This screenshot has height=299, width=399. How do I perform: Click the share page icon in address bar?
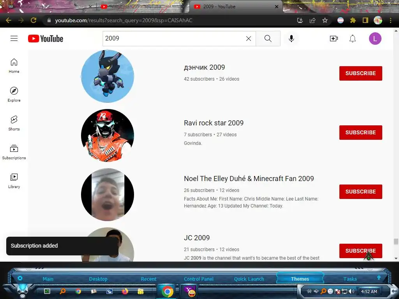click(312, 20)
